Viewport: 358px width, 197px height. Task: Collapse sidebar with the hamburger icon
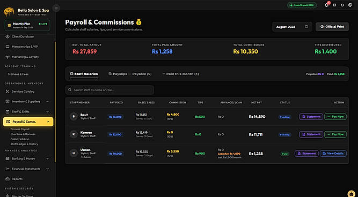pos(56,9)
